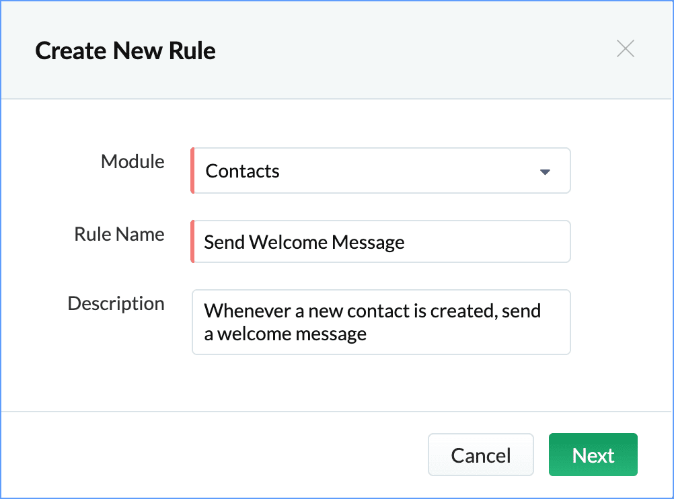Close the Create New Rule dialog
This screenshot has width=674, height=499.
pyautogui.click(x=626, y=49)
